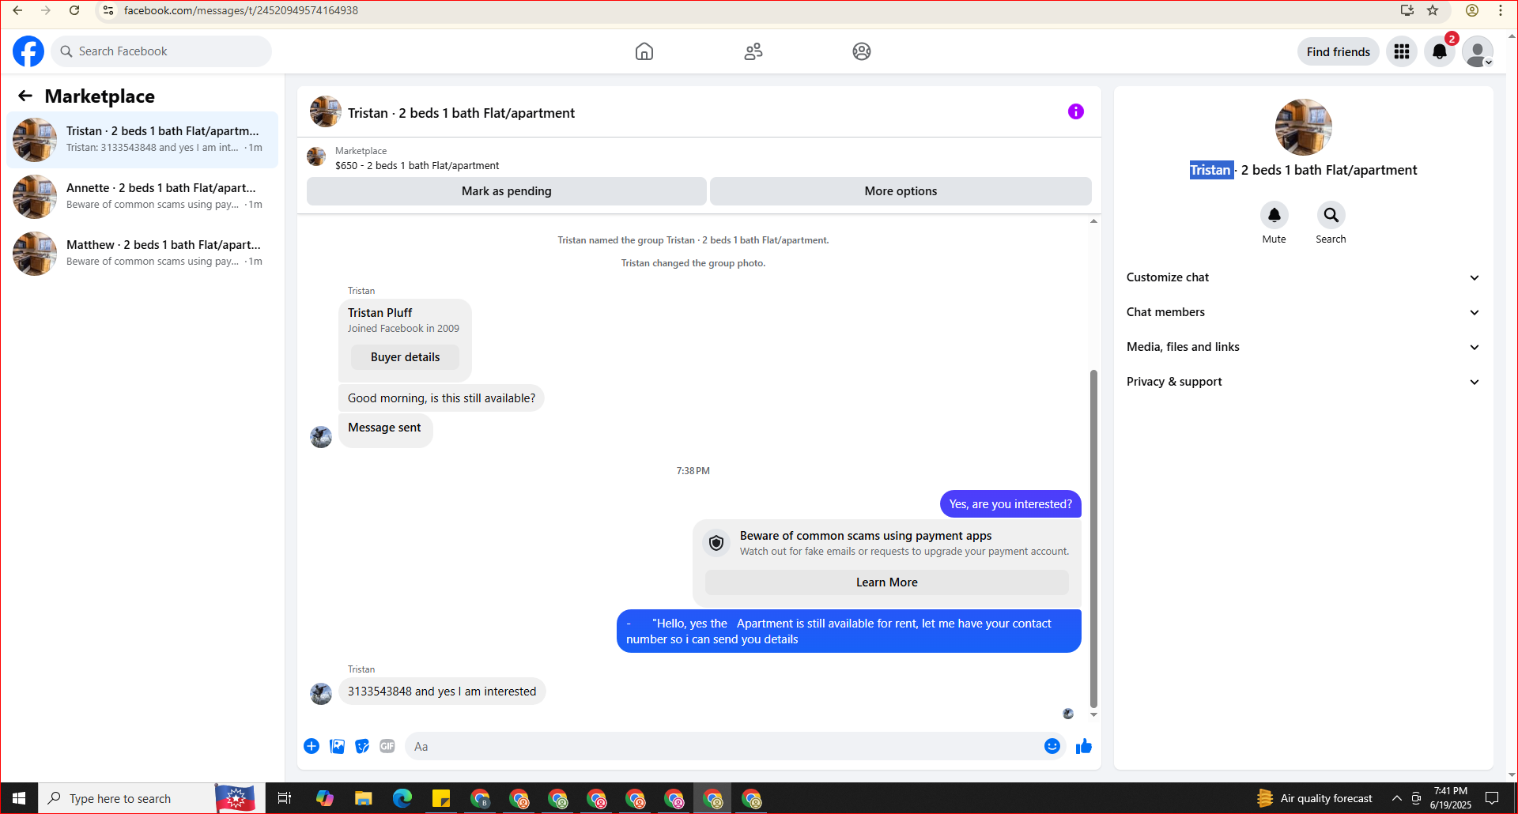Viewport: 1518px width, 814px height.
Task: Open the account profile avatar menu
Action: (1478, 51)
